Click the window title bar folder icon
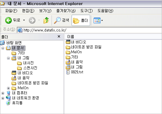162x114 pixels. 2,4
